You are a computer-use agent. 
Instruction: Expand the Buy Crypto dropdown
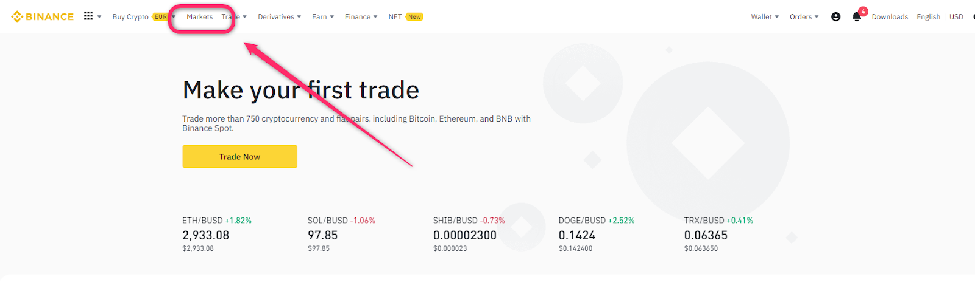(x=130, y=17)
